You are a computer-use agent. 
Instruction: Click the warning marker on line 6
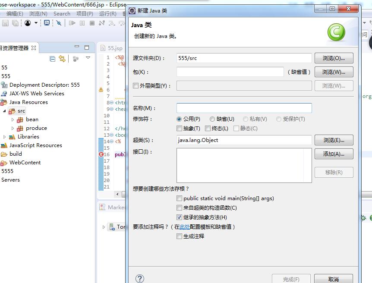[101, 90]
